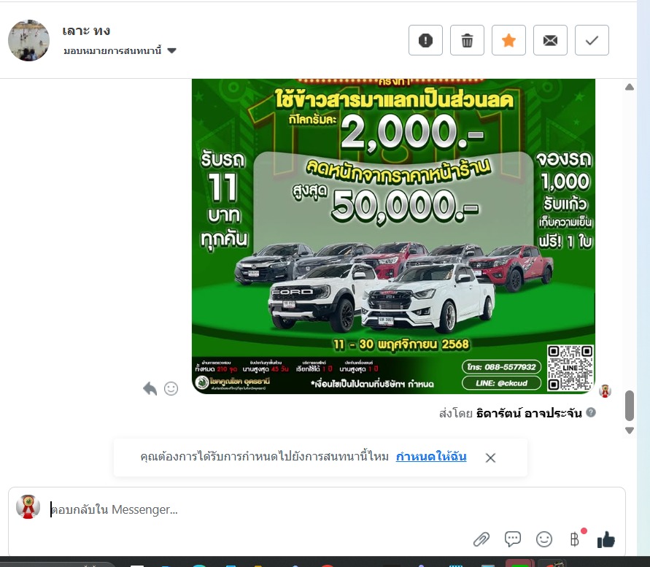This screenshot has width=650, height=567.
Task: Delete conversation using the trash icon
Action: click(467, 40)
